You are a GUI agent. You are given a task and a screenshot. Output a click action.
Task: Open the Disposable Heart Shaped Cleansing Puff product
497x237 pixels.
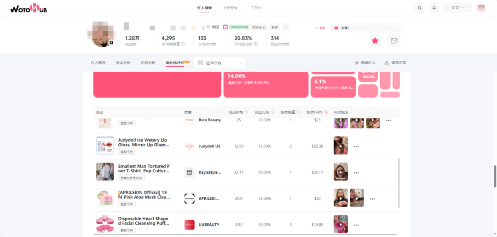click(x=144, y=221)
